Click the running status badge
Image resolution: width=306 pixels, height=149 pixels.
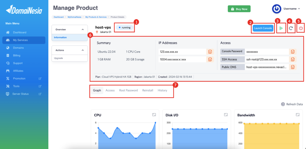click(125, 28)
